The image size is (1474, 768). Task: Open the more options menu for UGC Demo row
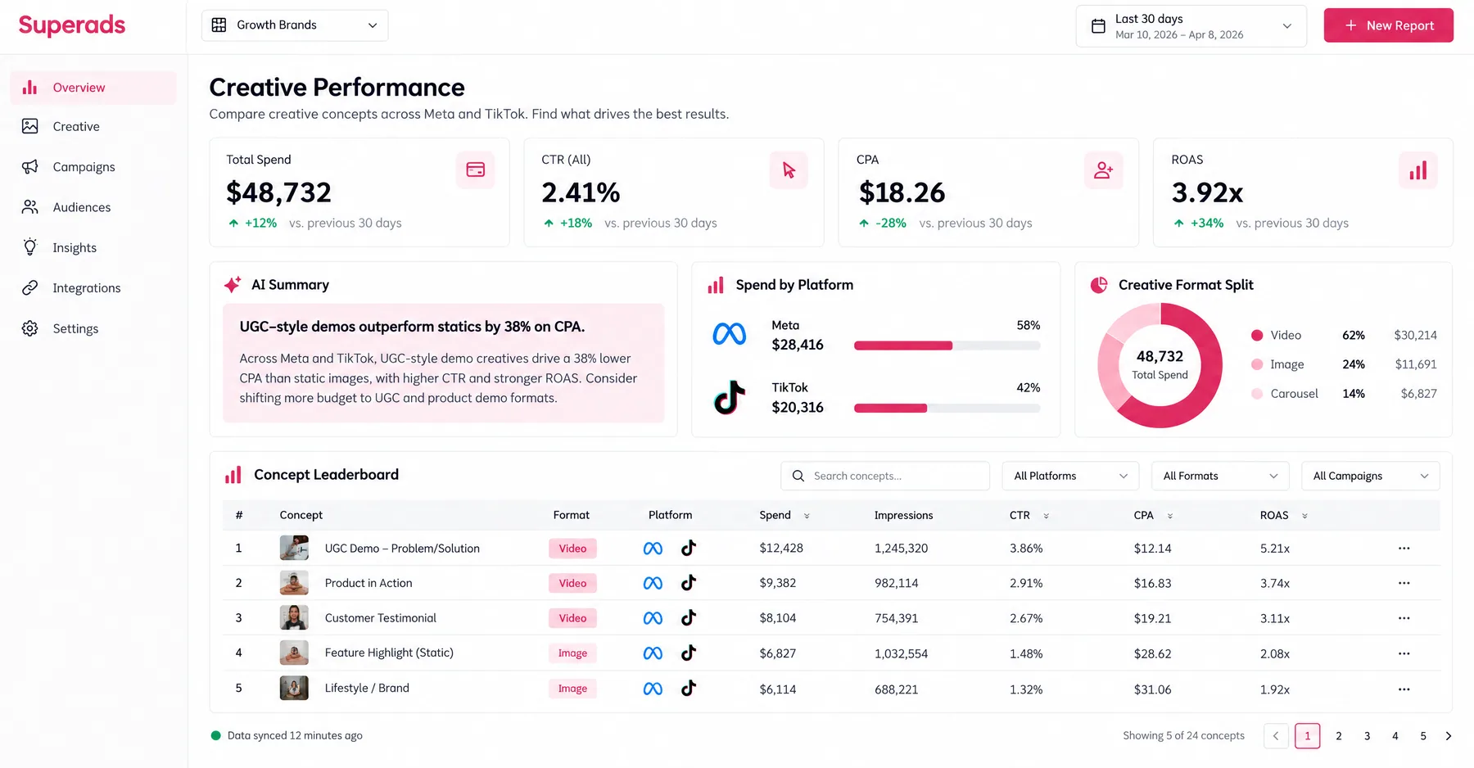pos(1404,549)
